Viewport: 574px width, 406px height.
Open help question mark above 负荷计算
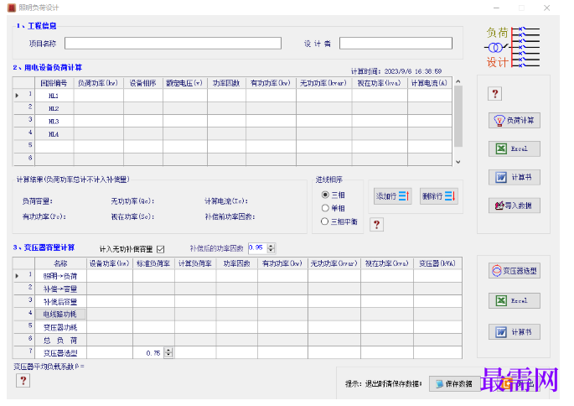click(x=495, y=94)
